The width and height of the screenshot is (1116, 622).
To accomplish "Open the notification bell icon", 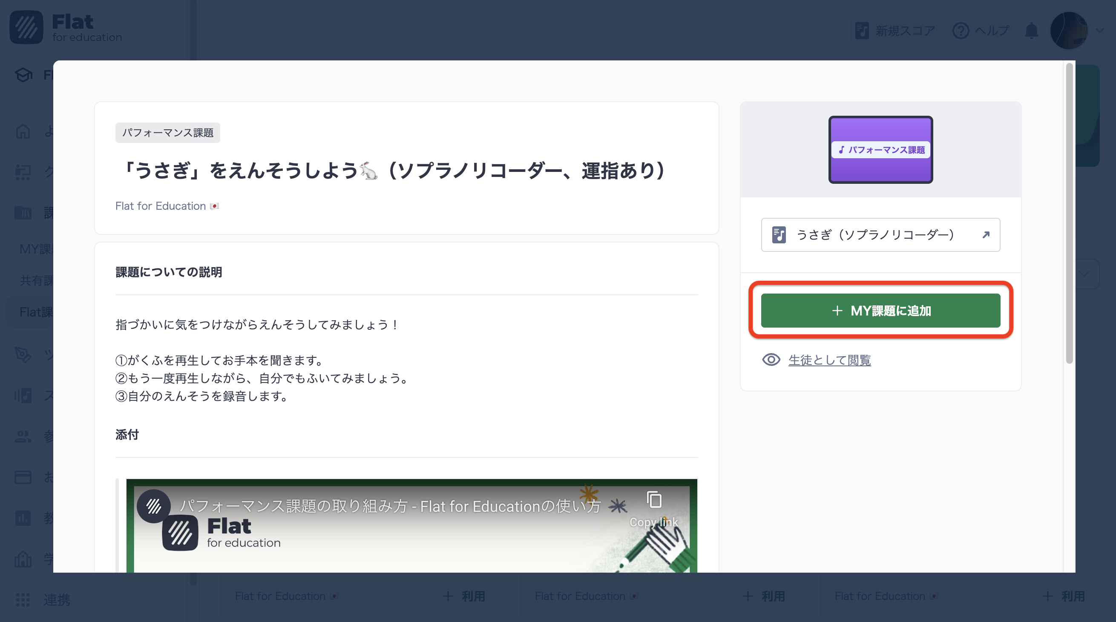I will pos(1032,30).
